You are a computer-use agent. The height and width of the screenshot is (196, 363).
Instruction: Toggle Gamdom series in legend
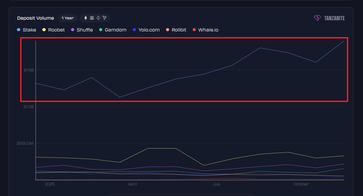tap(113, 30)
